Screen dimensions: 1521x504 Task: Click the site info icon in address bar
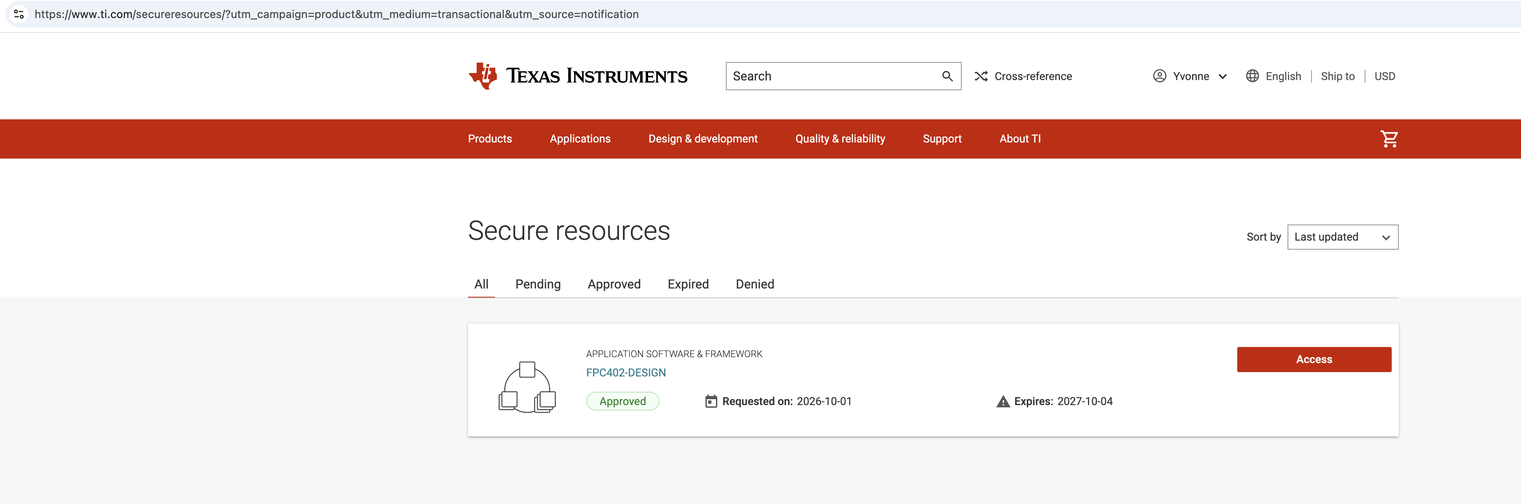19,14
